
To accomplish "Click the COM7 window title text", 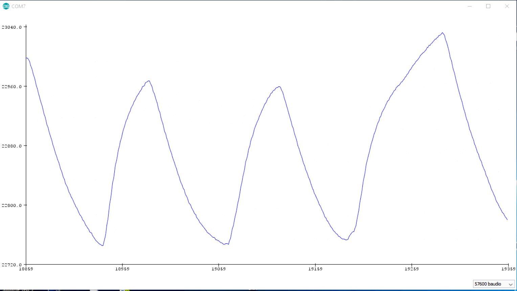I will [18, 6].
